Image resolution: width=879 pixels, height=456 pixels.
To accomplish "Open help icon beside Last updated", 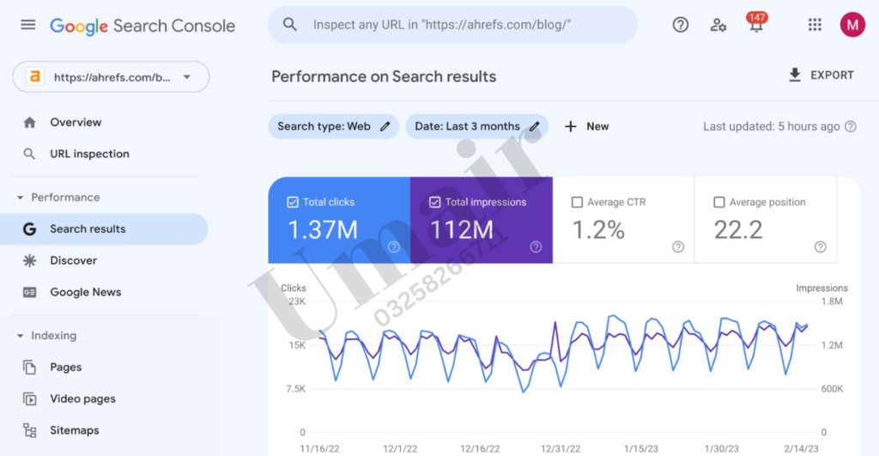I will point(851,126).
